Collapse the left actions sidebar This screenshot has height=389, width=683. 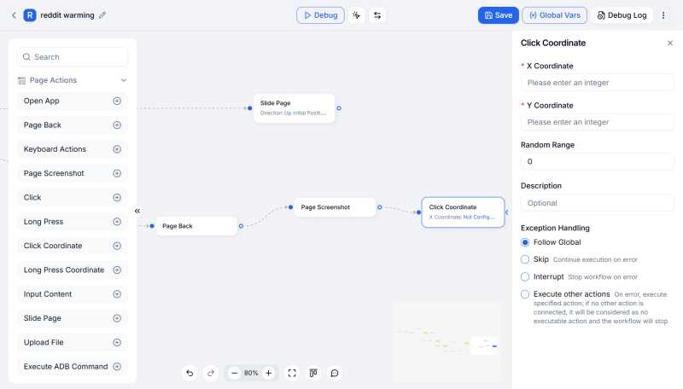137,211
